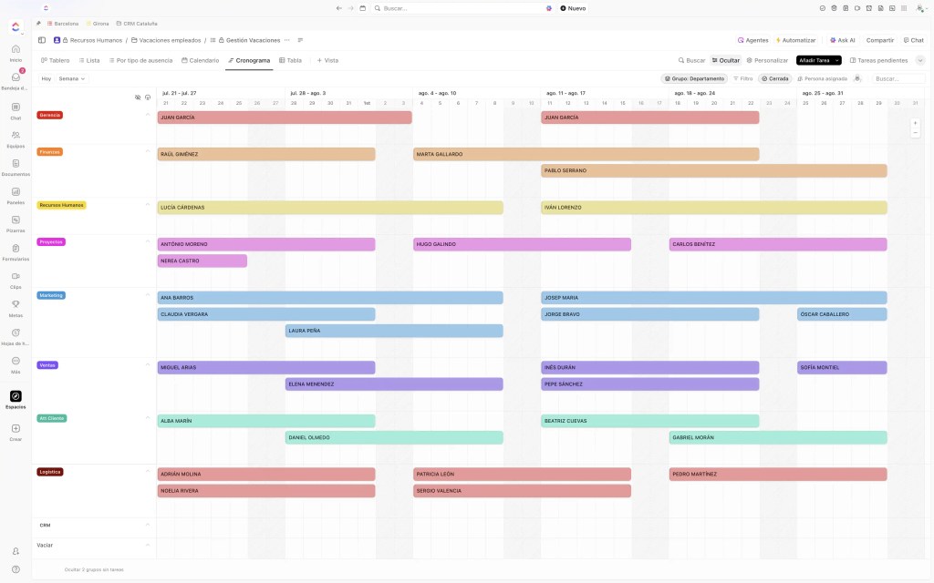This screenshot has width=934, height=583.
Task: Open Bandeja de entrada in the sidebar
Action: tap(16, 77)
